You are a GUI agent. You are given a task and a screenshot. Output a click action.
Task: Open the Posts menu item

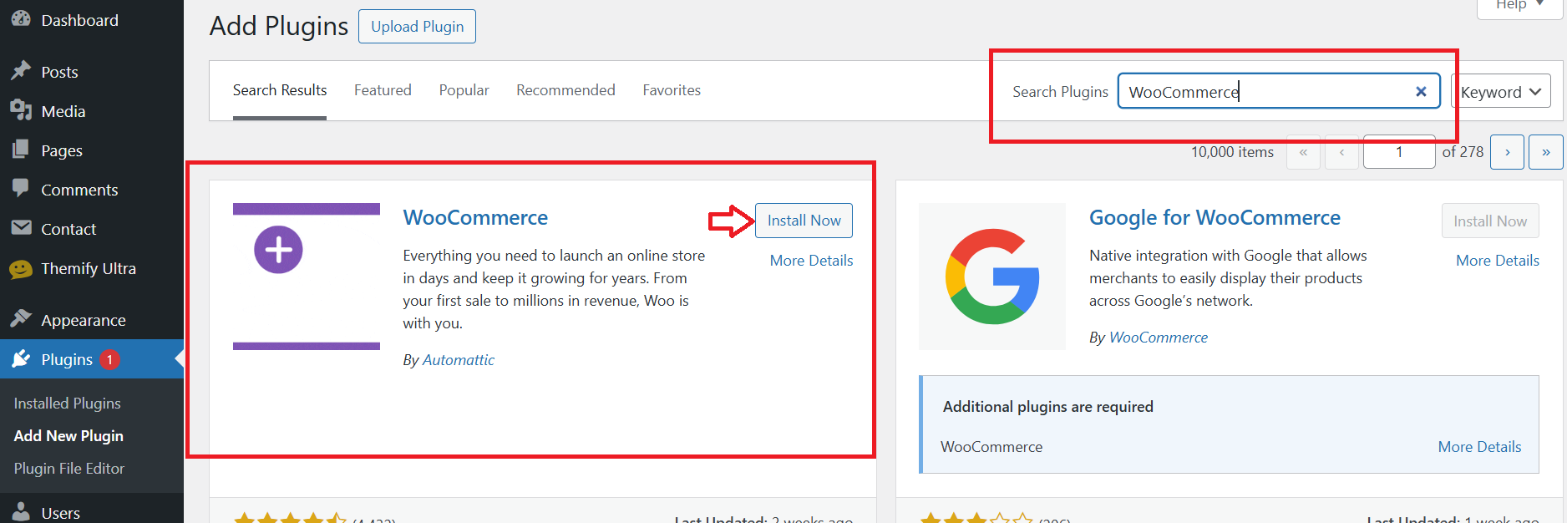click(x=92, y=72)
